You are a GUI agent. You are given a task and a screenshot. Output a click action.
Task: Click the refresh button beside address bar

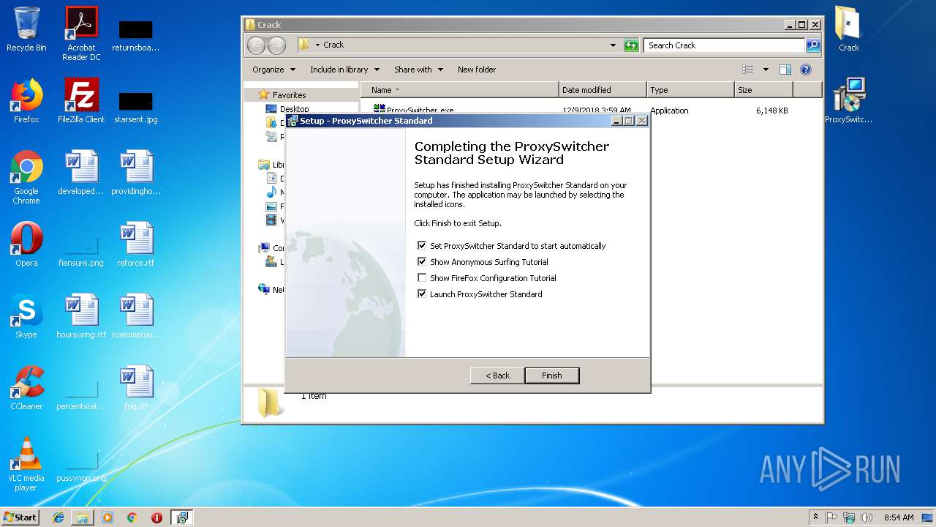(x=631, y=45)
